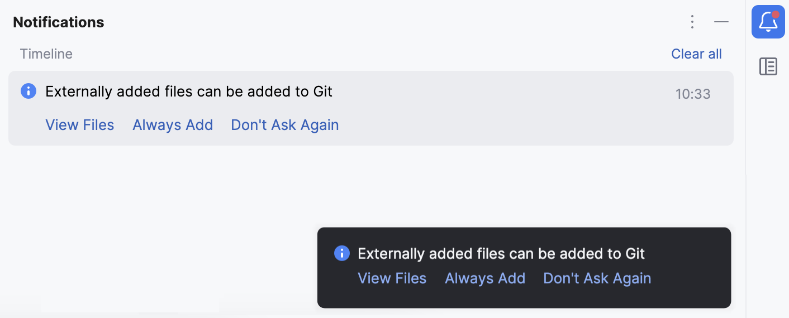Screen dimensions: 789x318
Task: Click info icon in dark popup balloon
Action: pyautogui.click(x=341, y=253)
